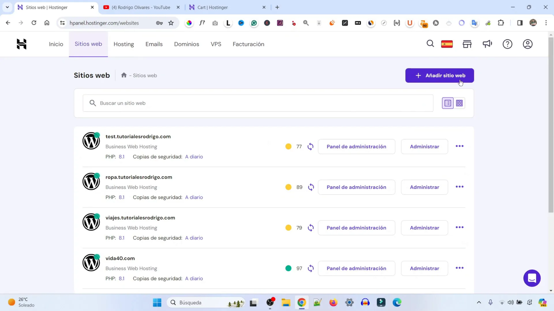Open more options for ropa.tutorialesrodrigo.com
This screenshot has width=554, height=311.
[459, 187]
